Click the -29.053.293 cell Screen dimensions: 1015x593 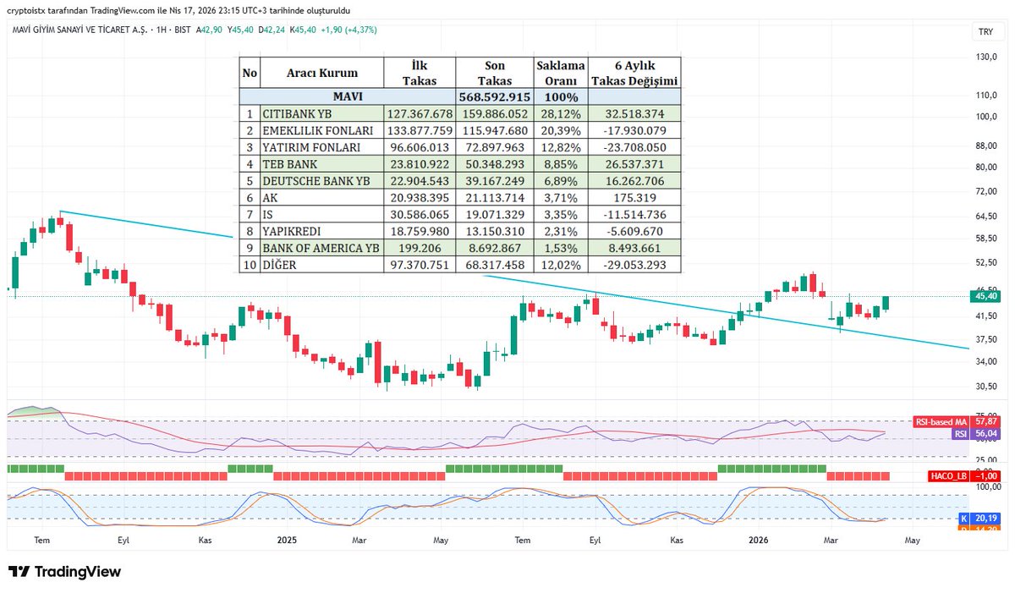[634, 265]
